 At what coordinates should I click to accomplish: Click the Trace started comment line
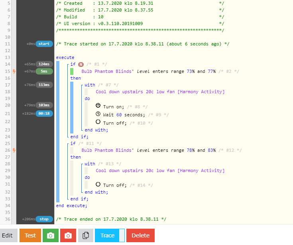(x=143, y=44)
